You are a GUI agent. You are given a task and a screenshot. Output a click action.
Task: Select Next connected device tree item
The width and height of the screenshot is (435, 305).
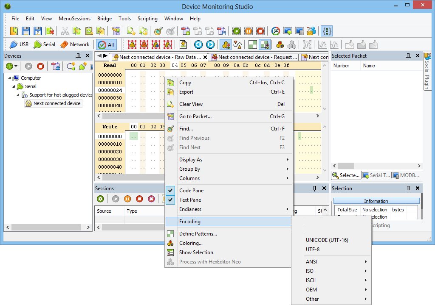point(53,103)
